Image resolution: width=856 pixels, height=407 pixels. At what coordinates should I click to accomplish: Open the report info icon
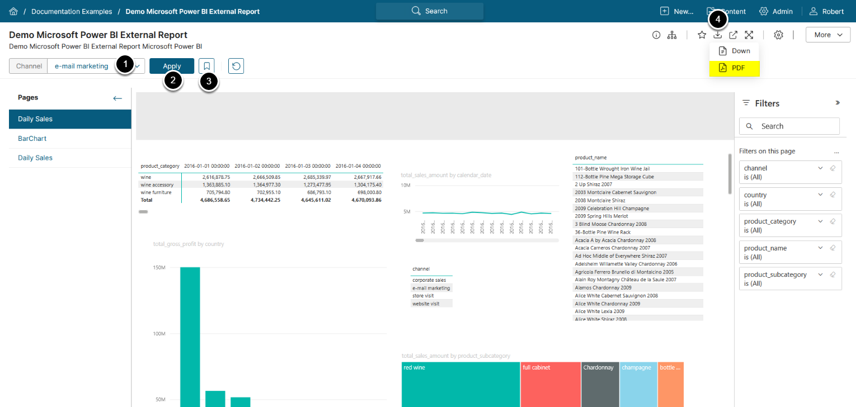pos(656,35)
